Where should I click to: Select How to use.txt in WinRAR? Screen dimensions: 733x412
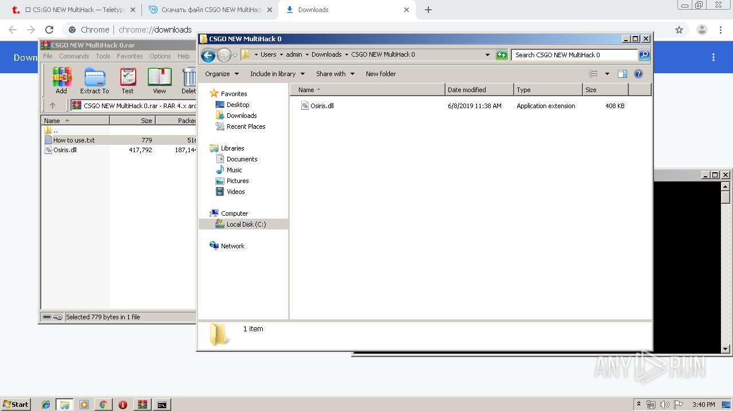click(74, 140)
